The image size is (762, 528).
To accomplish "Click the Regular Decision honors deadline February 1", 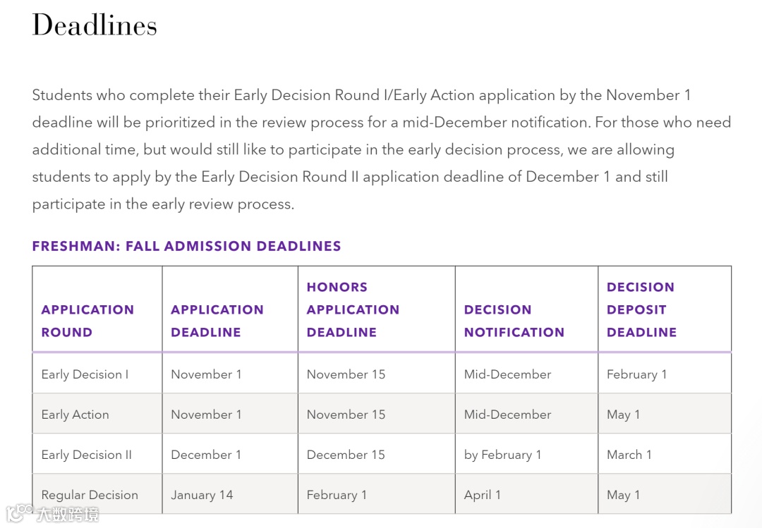I will pos(337,495).
